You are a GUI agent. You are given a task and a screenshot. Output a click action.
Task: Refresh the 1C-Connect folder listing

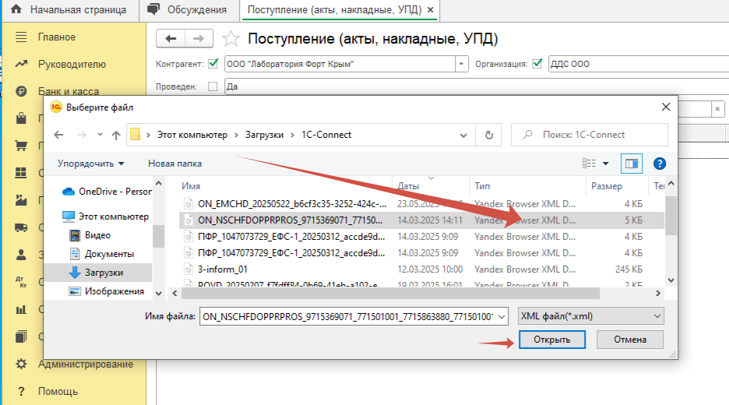pos(488,135)
